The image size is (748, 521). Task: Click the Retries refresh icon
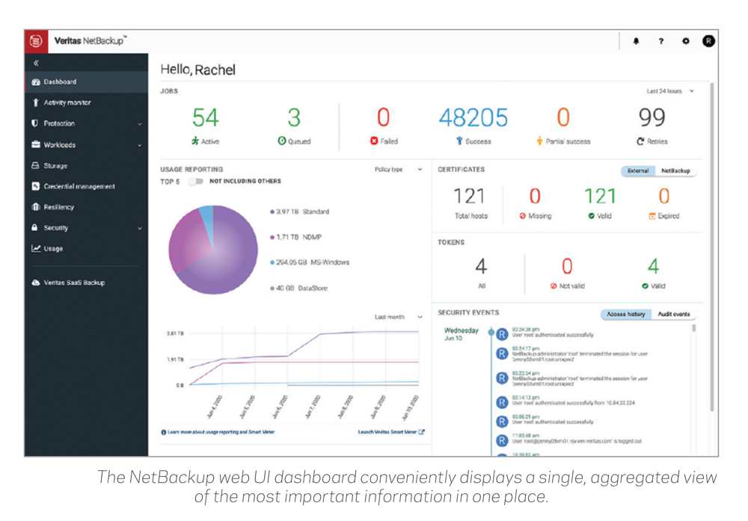point(640,141)
